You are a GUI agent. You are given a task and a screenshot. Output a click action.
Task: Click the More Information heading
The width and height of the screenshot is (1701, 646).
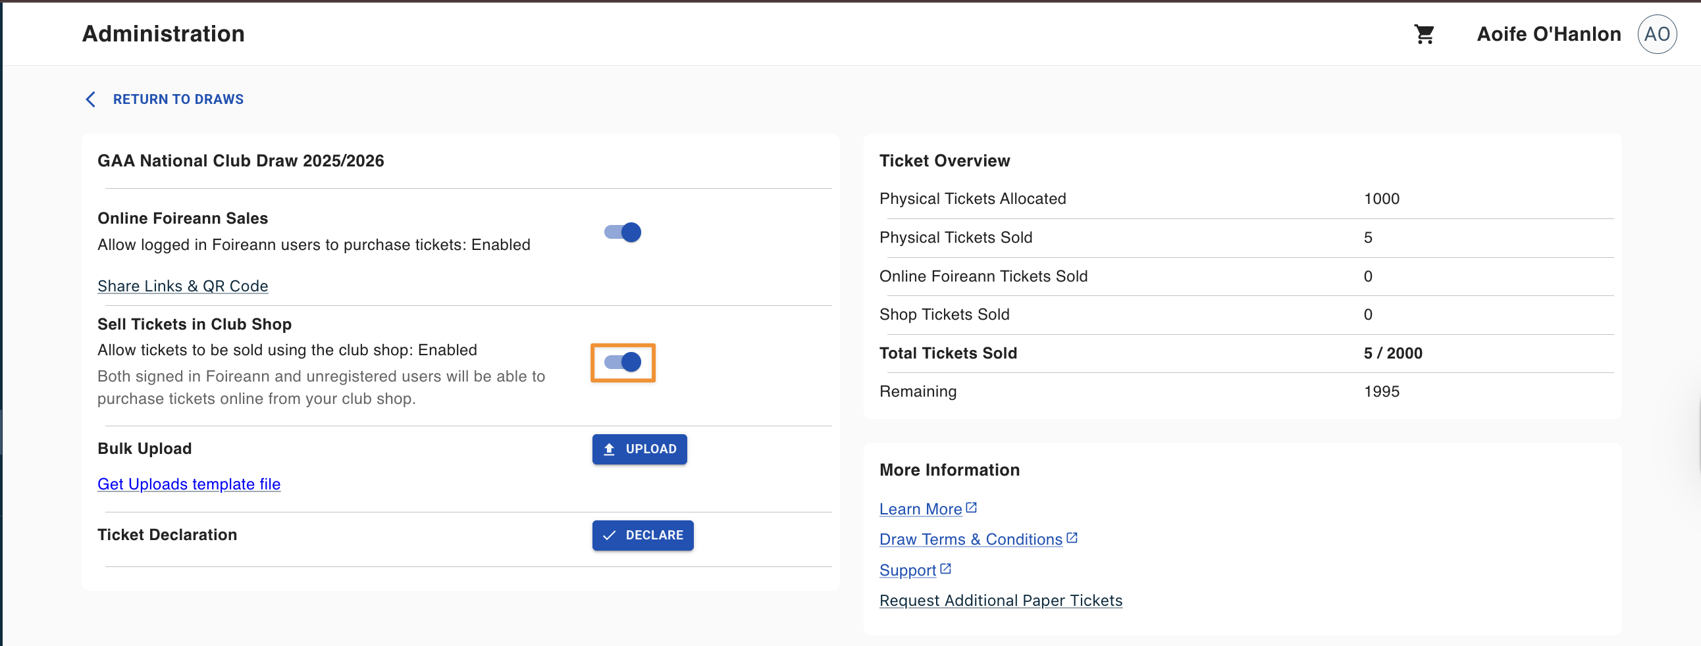click(x=949, y=470)
